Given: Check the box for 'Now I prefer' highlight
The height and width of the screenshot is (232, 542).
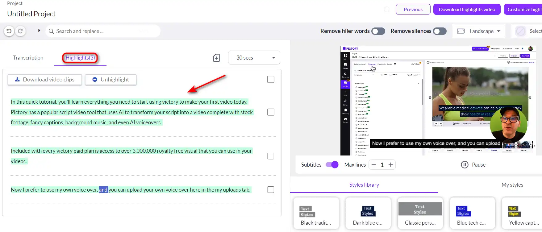Looking at the screenshot, I should [271, 190].
